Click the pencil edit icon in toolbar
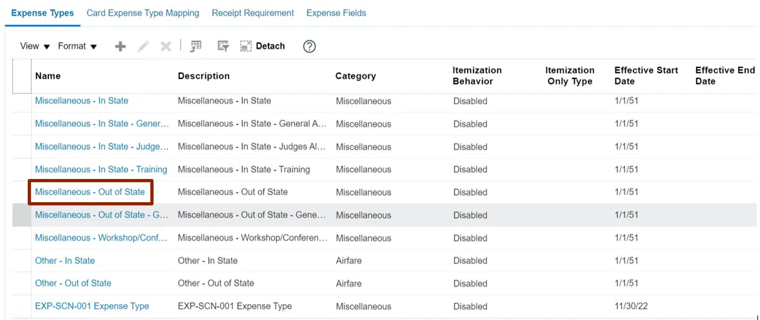760x320 pixels. pos(143,46)
